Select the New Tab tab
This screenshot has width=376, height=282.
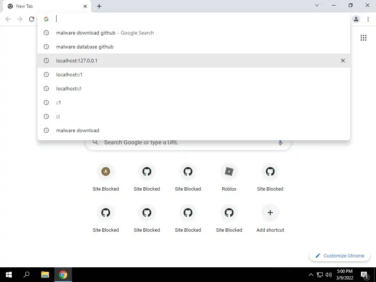[47, 6]
